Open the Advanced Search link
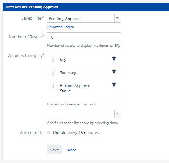Screen dimensions: 169x163 [x=60, y=27]
